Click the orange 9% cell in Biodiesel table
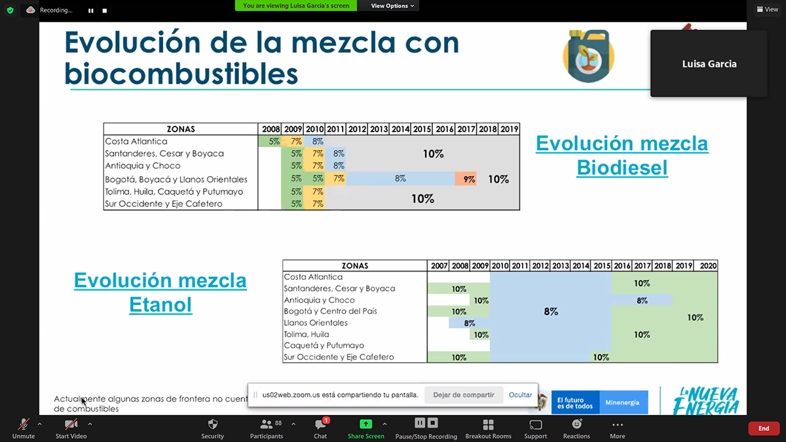786x442 pixels. coord(466,179)
